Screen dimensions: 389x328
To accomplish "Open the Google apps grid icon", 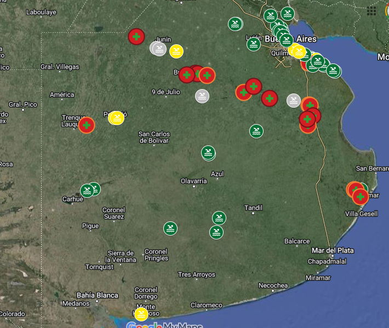I will [371, 11].
